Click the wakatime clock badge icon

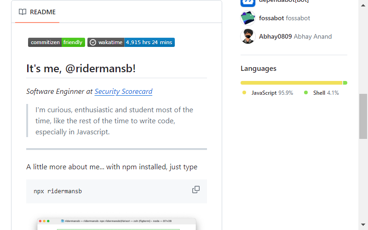coord(93,42)
